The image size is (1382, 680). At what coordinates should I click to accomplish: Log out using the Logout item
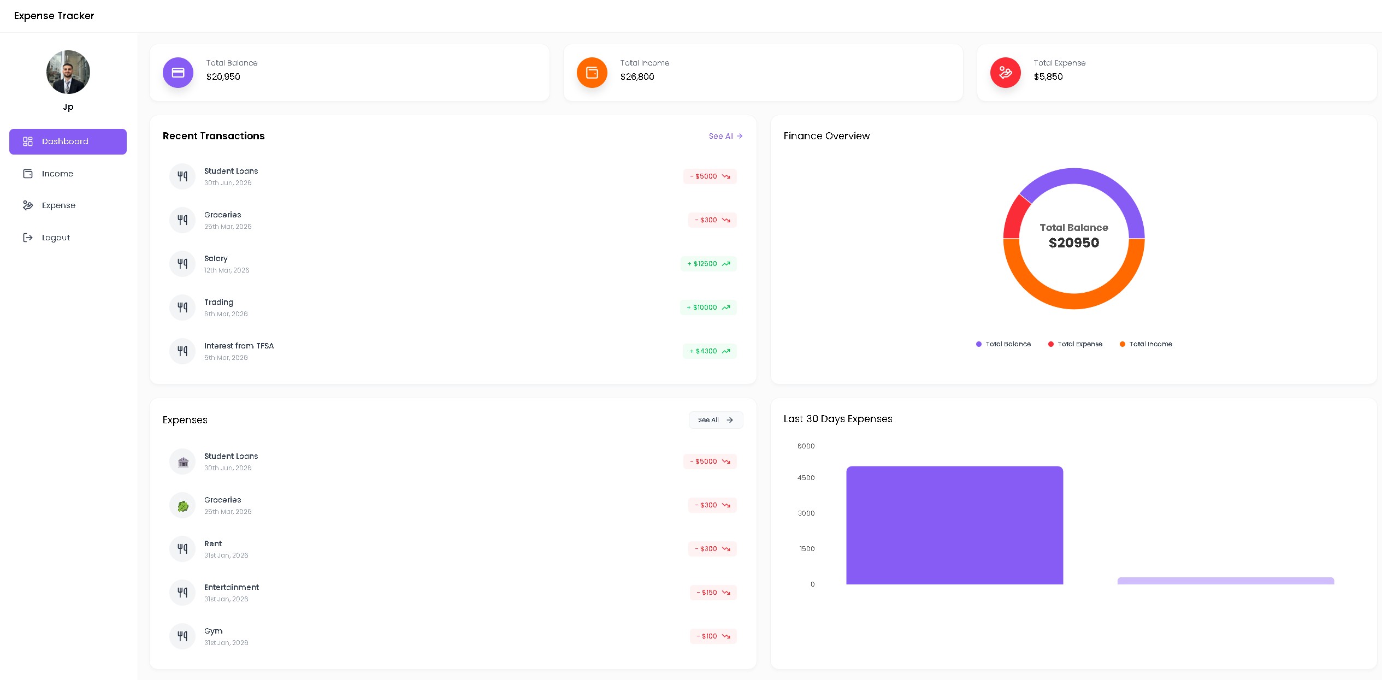[56, 238]
